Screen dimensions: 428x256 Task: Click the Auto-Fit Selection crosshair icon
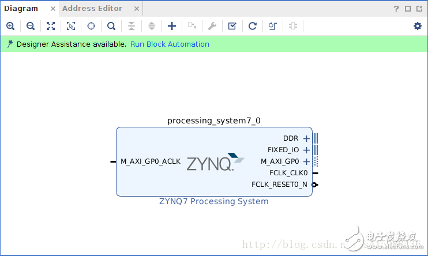point(91,26)
